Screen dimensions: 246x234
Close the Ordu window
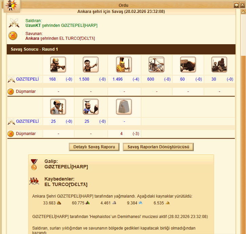pyautogui.click(x=242, y=5)
